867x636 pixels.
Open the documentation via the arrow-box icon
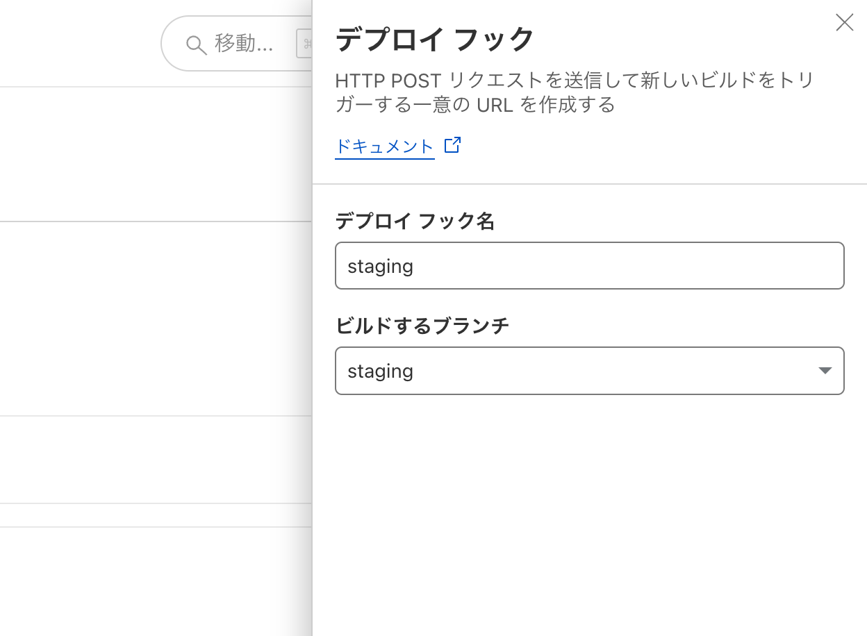pos(452,144)
